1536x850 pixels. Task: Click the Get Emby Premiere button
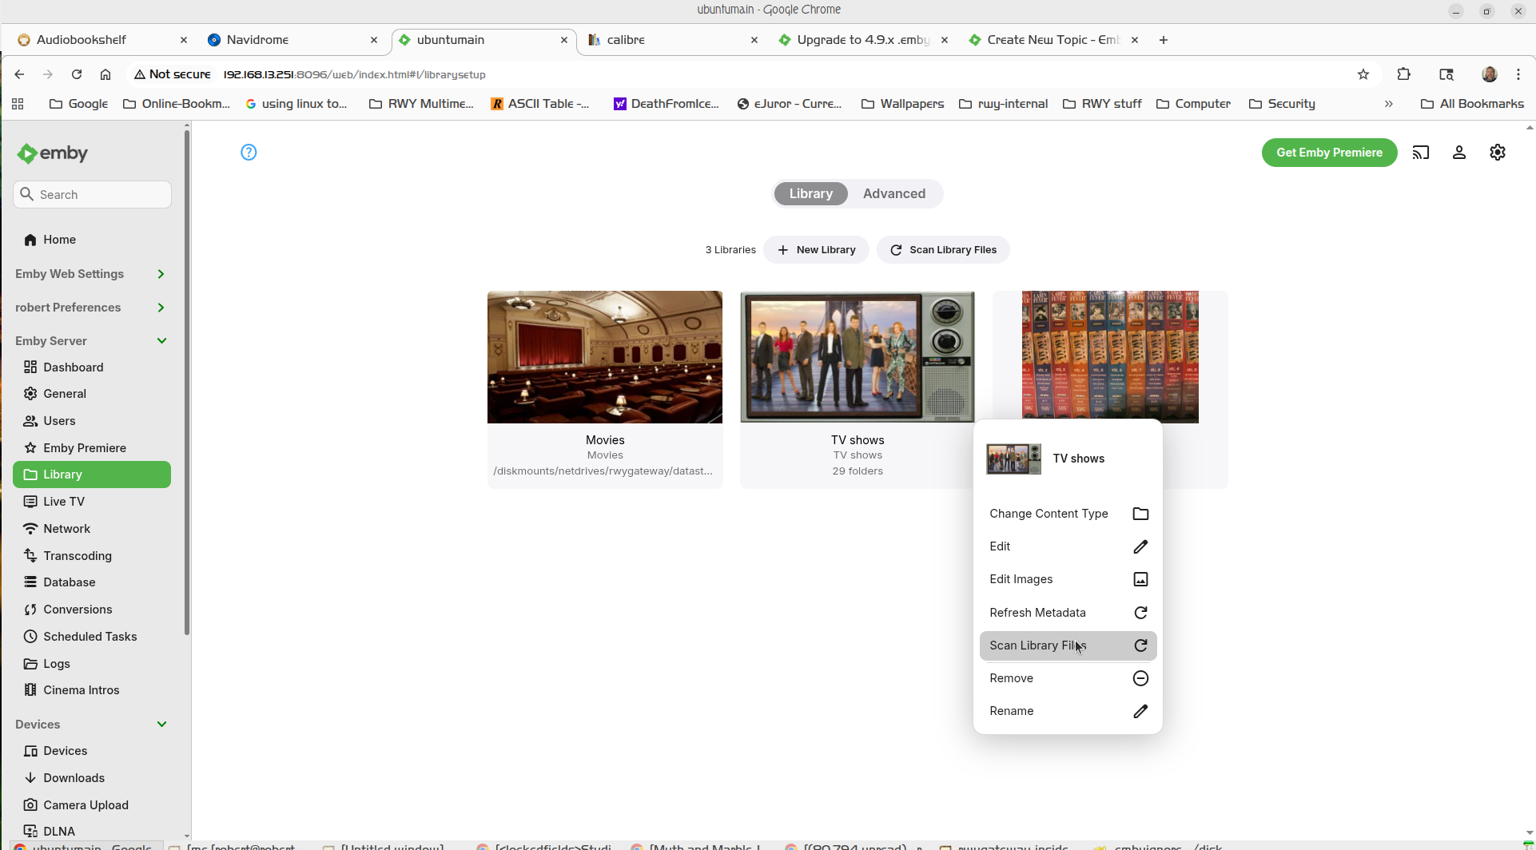tap(1328, 153)
